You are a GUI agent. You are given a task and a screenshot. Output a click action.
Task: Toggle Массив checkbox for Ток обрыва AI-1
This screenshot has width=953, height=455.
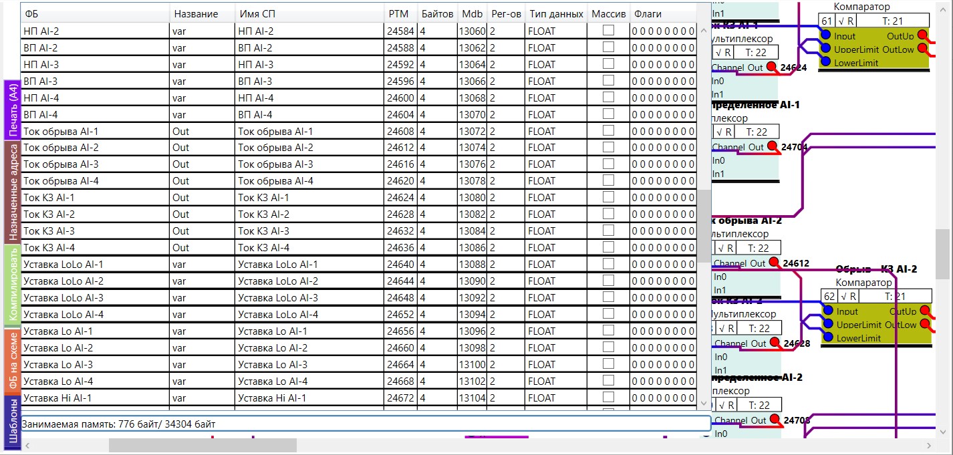coord(608,131)
